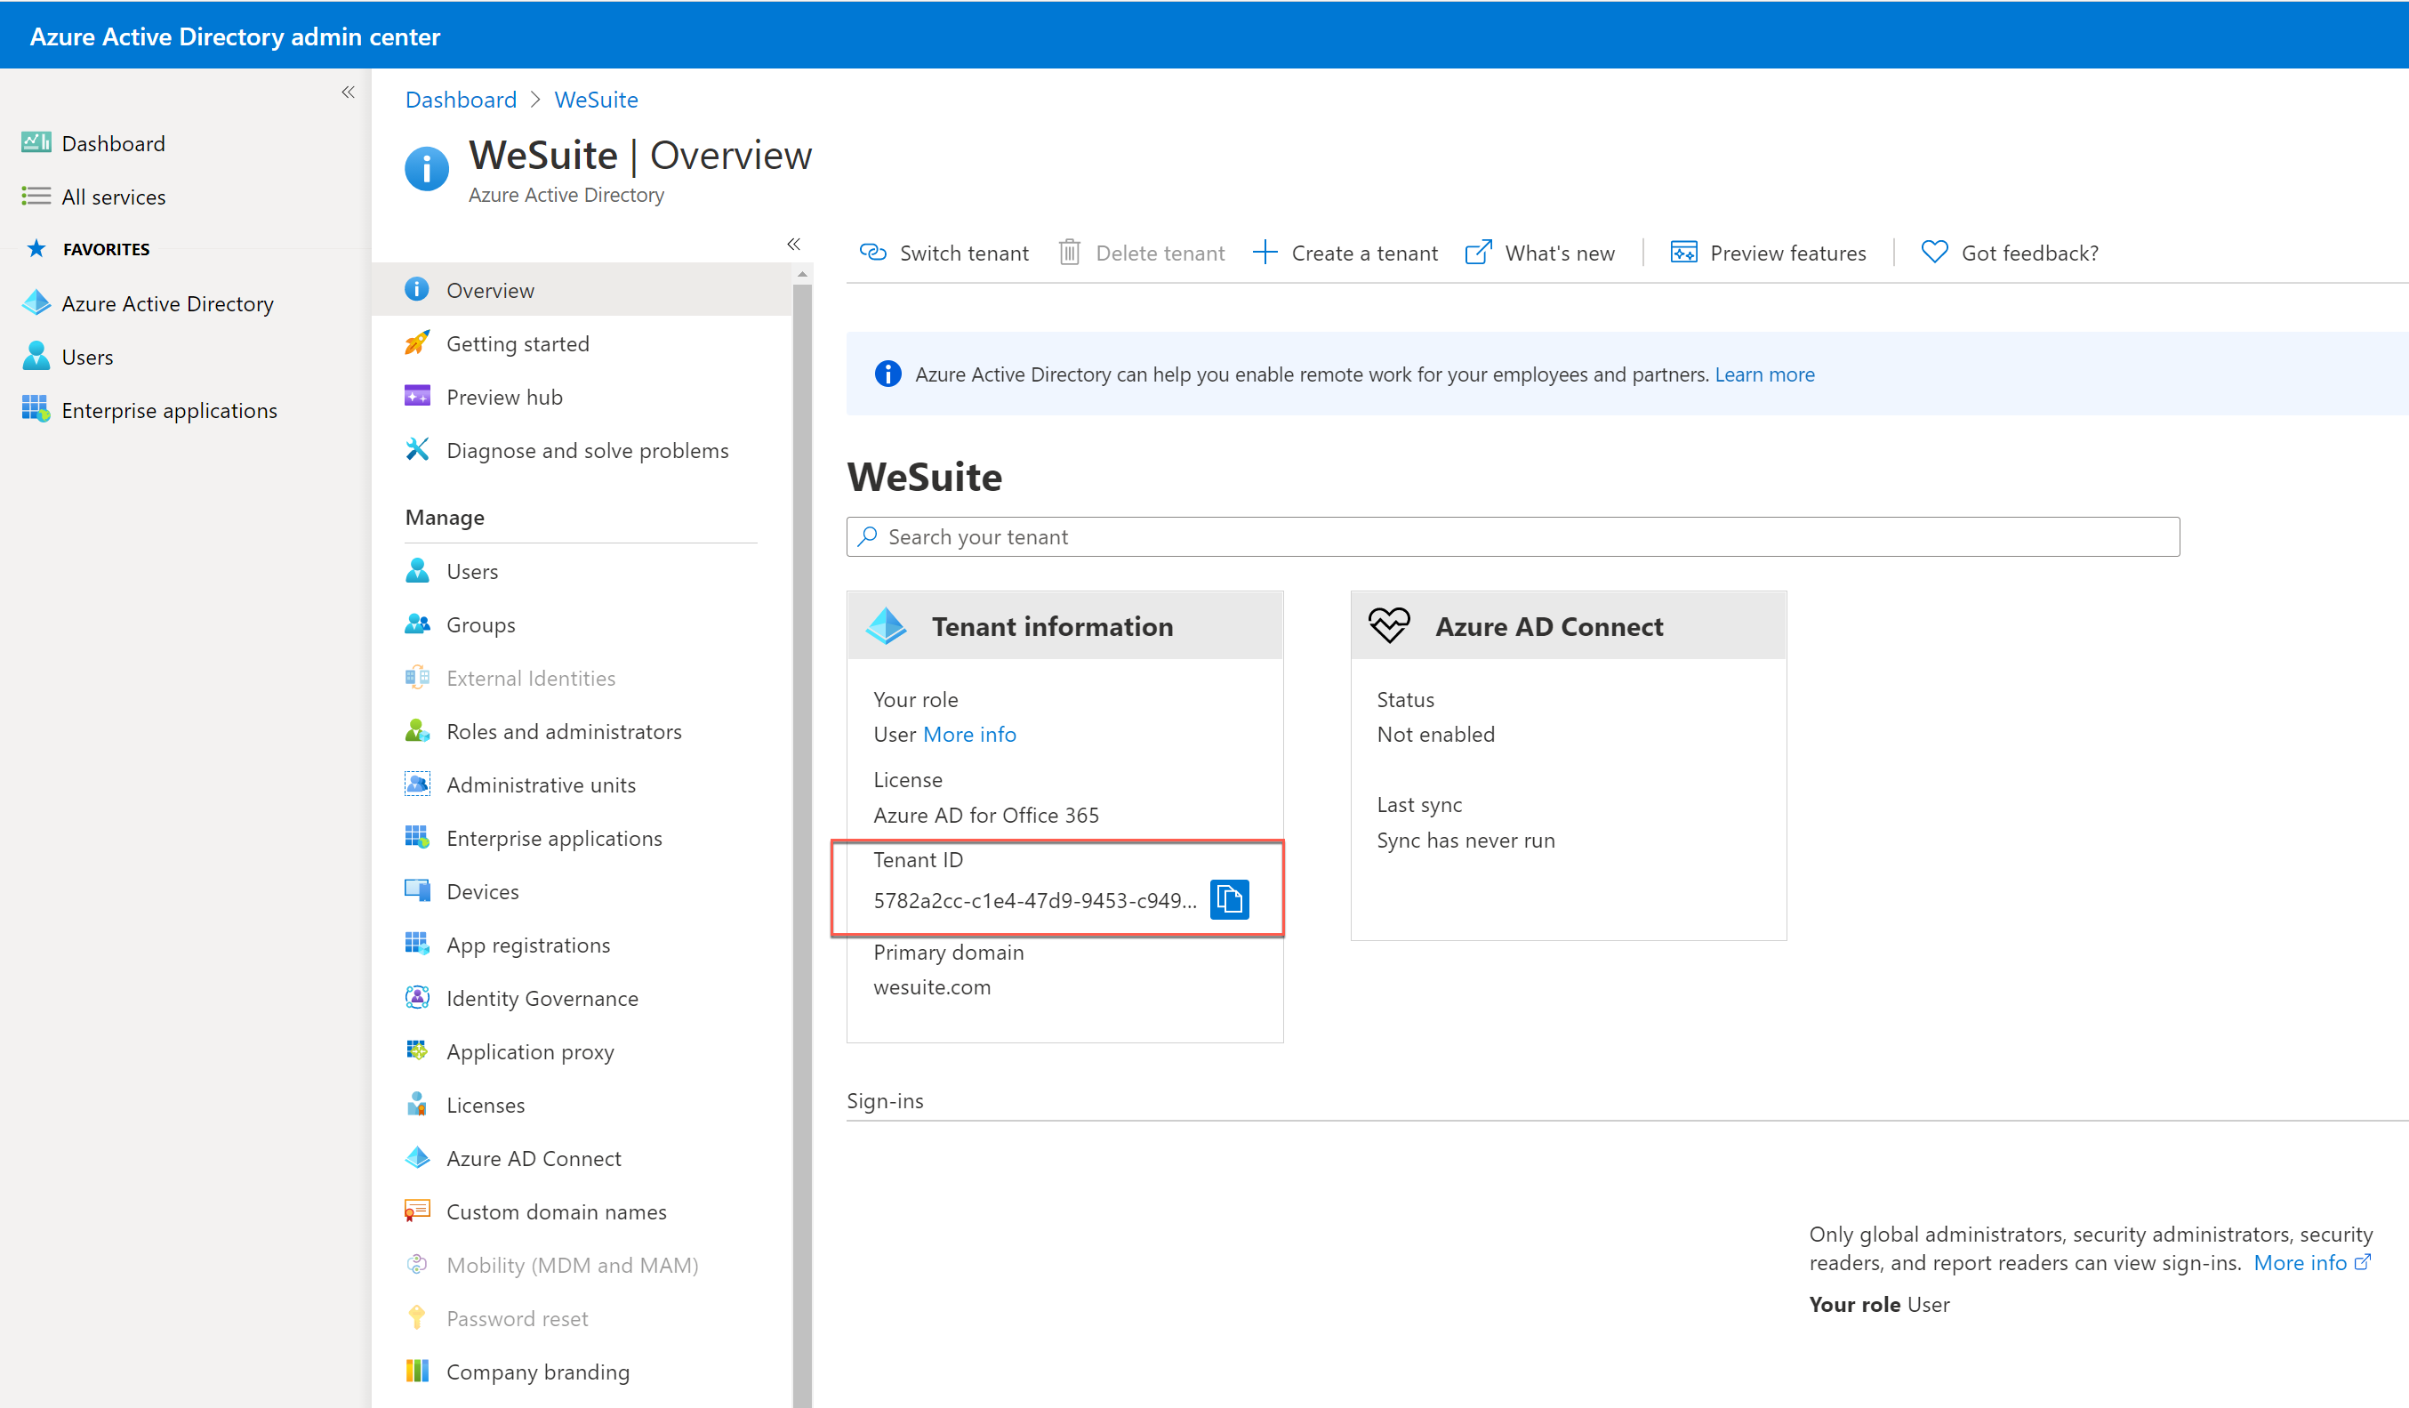Click the All services list icon
Image resolution: width=2409 pixels, height=1408 pixels.
coord(36,196)
